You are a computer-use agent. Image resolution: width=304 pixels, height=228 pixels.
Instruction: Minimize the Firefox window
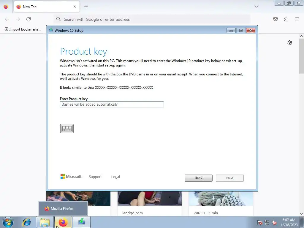point(279,3)
